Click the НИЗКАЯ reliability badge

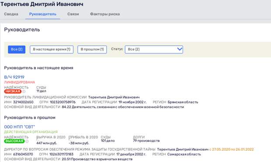coord(13,92)
